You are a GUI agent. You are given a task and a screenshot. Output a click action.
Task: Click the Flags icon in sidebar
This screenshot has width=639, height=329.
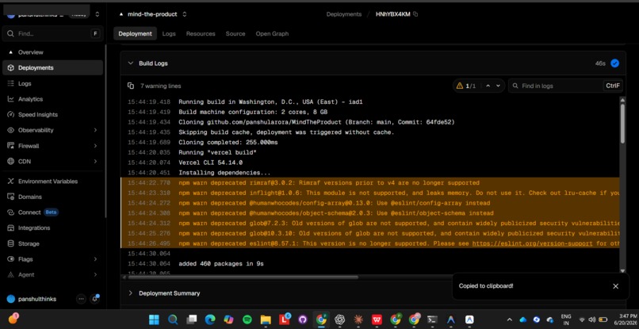[x=10, y=259]
